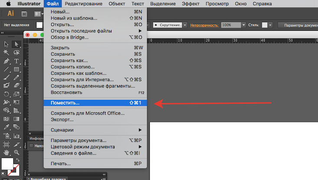Select the Selection arrow tool
The width and height of the screenshot is (318, 180).
[6, 44]
